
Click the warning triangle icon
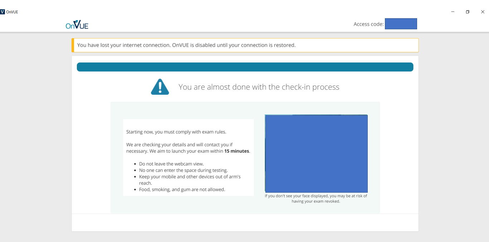pos(160,87)
